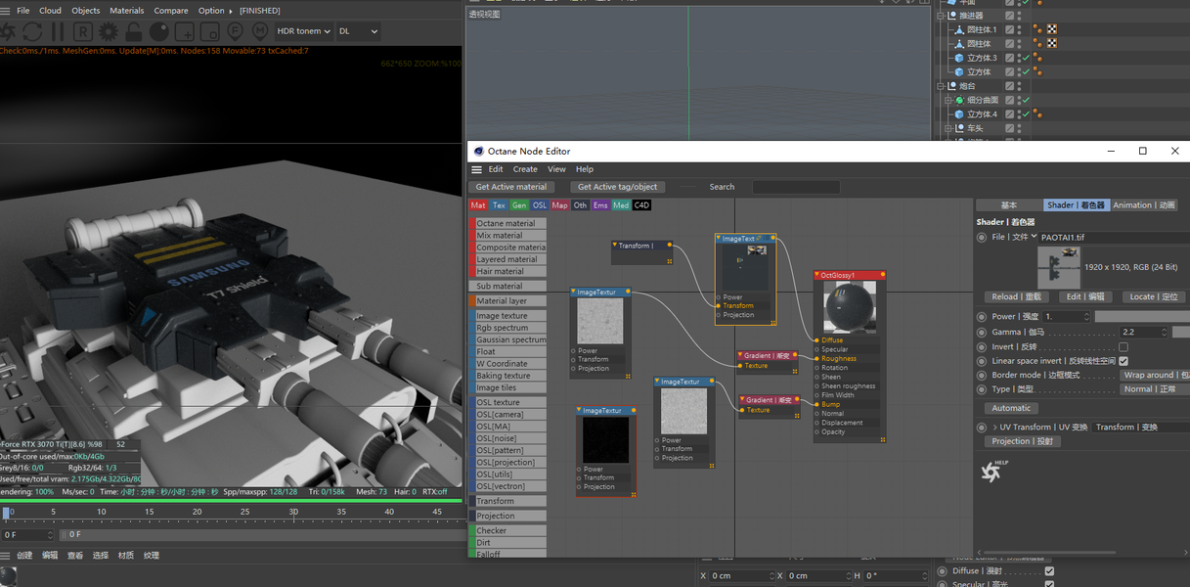Click the Reload button
Screen dimensions: 1190x587
coord(1017,296)
